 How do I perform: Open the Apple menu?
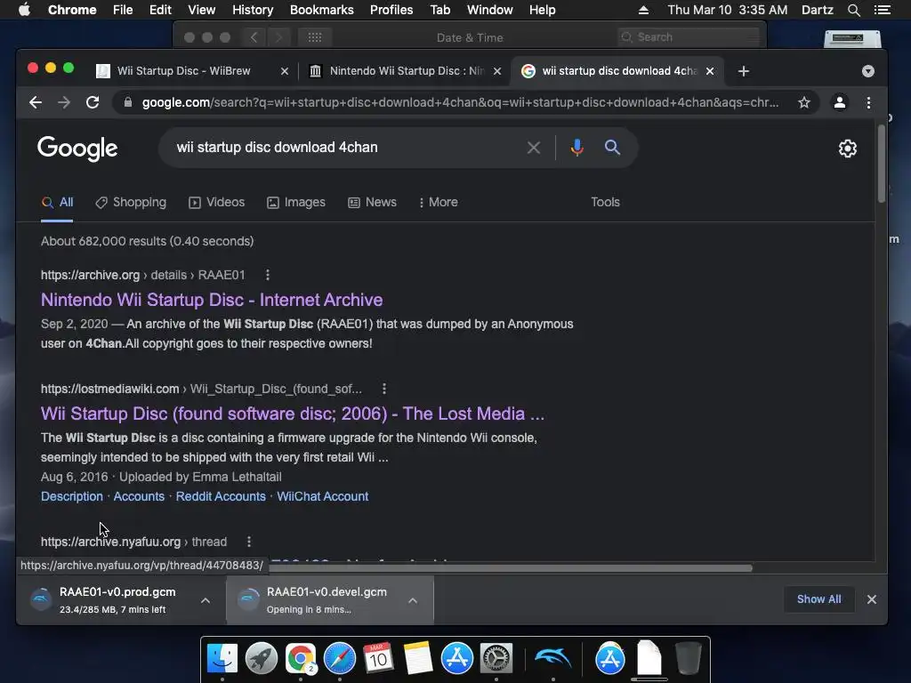point(24,10)
